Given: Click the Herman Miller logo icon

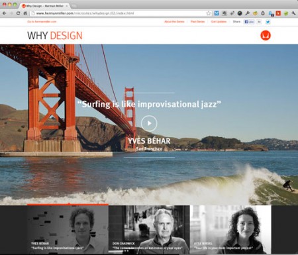Looking at the screenshot, I should 266,35.
